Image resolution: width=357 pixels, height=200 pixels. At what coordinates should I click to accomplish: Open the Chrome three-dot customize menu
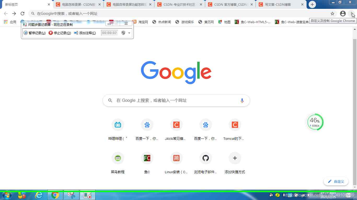tap(352, 14)
